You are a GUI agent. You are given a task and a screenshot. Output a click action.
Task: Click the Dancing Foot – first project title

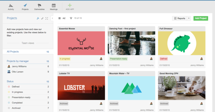point(122,28)
